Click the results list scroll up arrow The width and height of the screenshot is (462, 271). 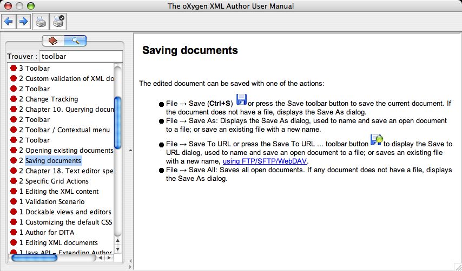(117, 241)
